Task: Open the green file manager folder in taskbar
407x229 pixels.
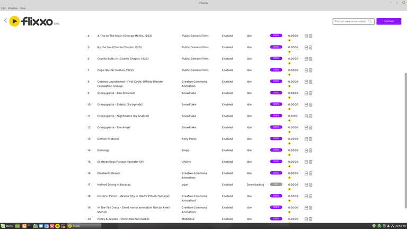Action: (36, 226)
